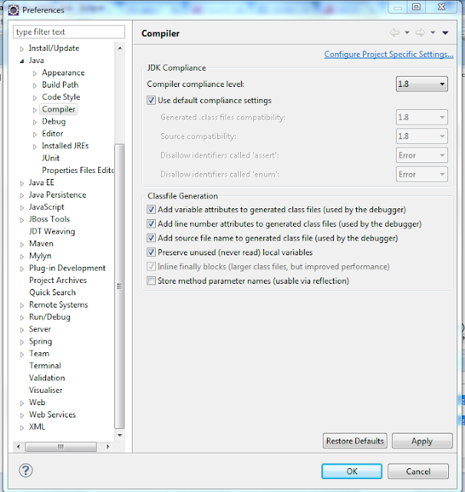Select Editor under Java
Viewport: 465px width, 492px height.
pos(52,134)
